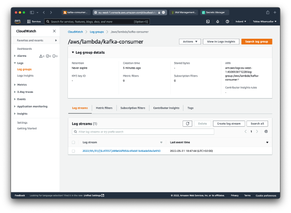The width and height of the screenshot is (291, 213).
Task: Click the Safari share icon
Action: click(x=268, y=12)
